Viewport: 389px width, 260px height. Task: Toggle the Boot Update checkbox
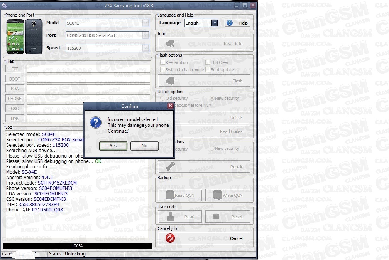208,70
